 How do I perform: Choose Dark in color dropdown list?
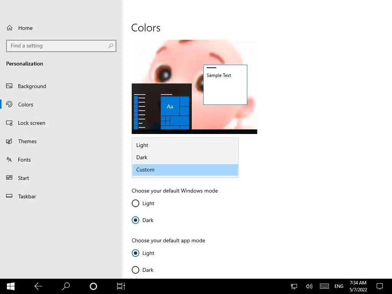(185, 157)
